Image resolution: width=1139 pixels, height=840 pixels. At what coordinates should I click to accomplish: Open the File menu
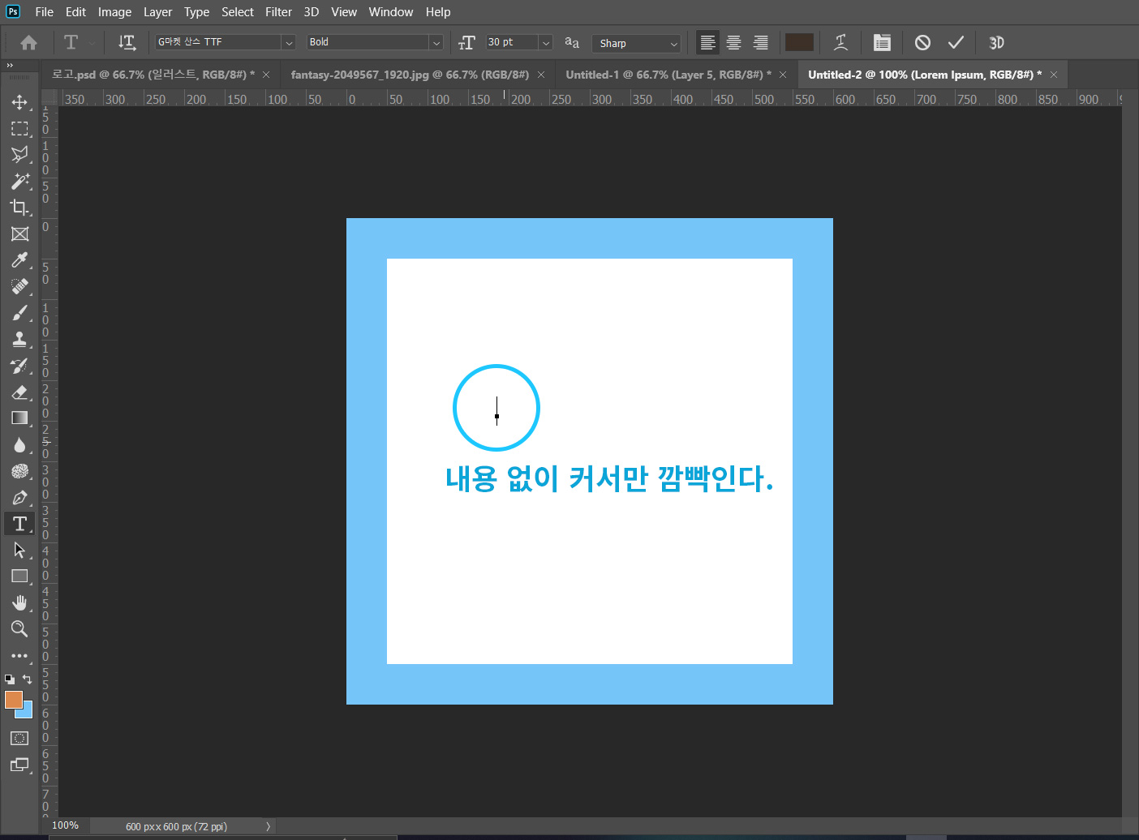point(45,12)
